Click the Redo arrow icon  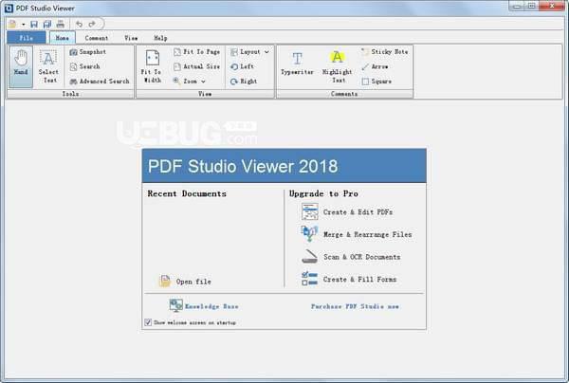point(92,24)
